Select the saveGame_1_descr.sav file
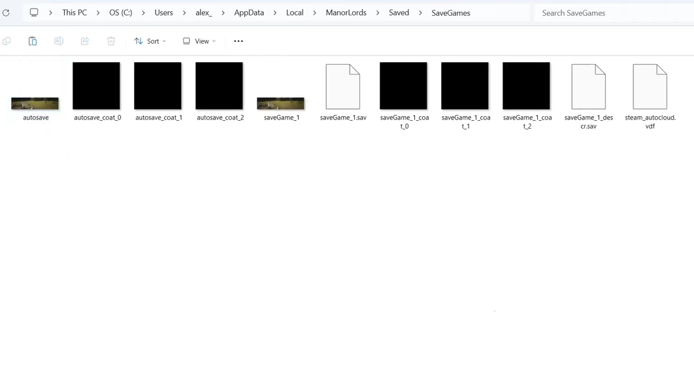Image resolution: width=694 pixels, height=390 pixels. (x=588, y=86)
